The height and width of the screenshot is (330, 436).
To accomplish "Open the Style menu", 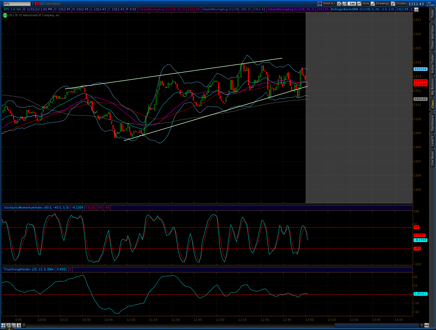I will [x=364, y=4].
